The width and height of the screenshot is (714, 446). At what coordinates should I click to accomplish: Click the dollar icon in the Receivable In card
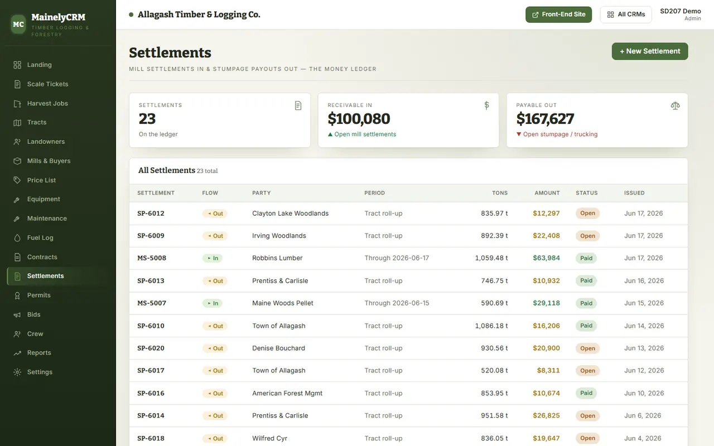tap(486, 105)
